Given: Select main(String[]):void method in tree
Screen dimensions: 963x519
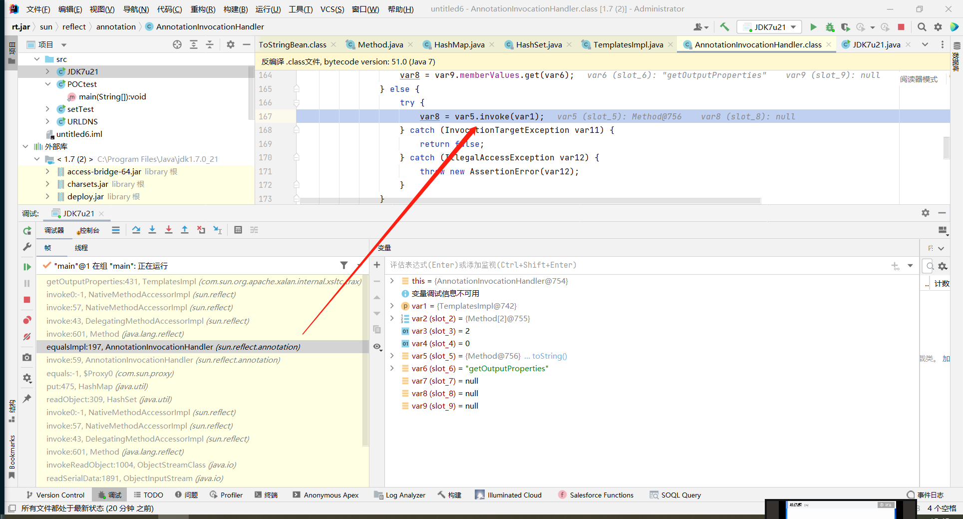Looking at the screenshot, I should [x=112, y=96].
